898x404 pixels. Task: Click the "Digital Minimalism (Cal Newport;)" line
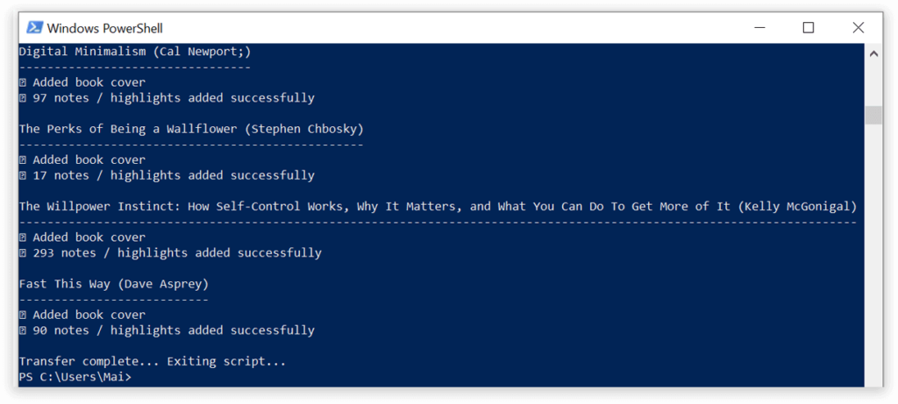click(135, 52)
